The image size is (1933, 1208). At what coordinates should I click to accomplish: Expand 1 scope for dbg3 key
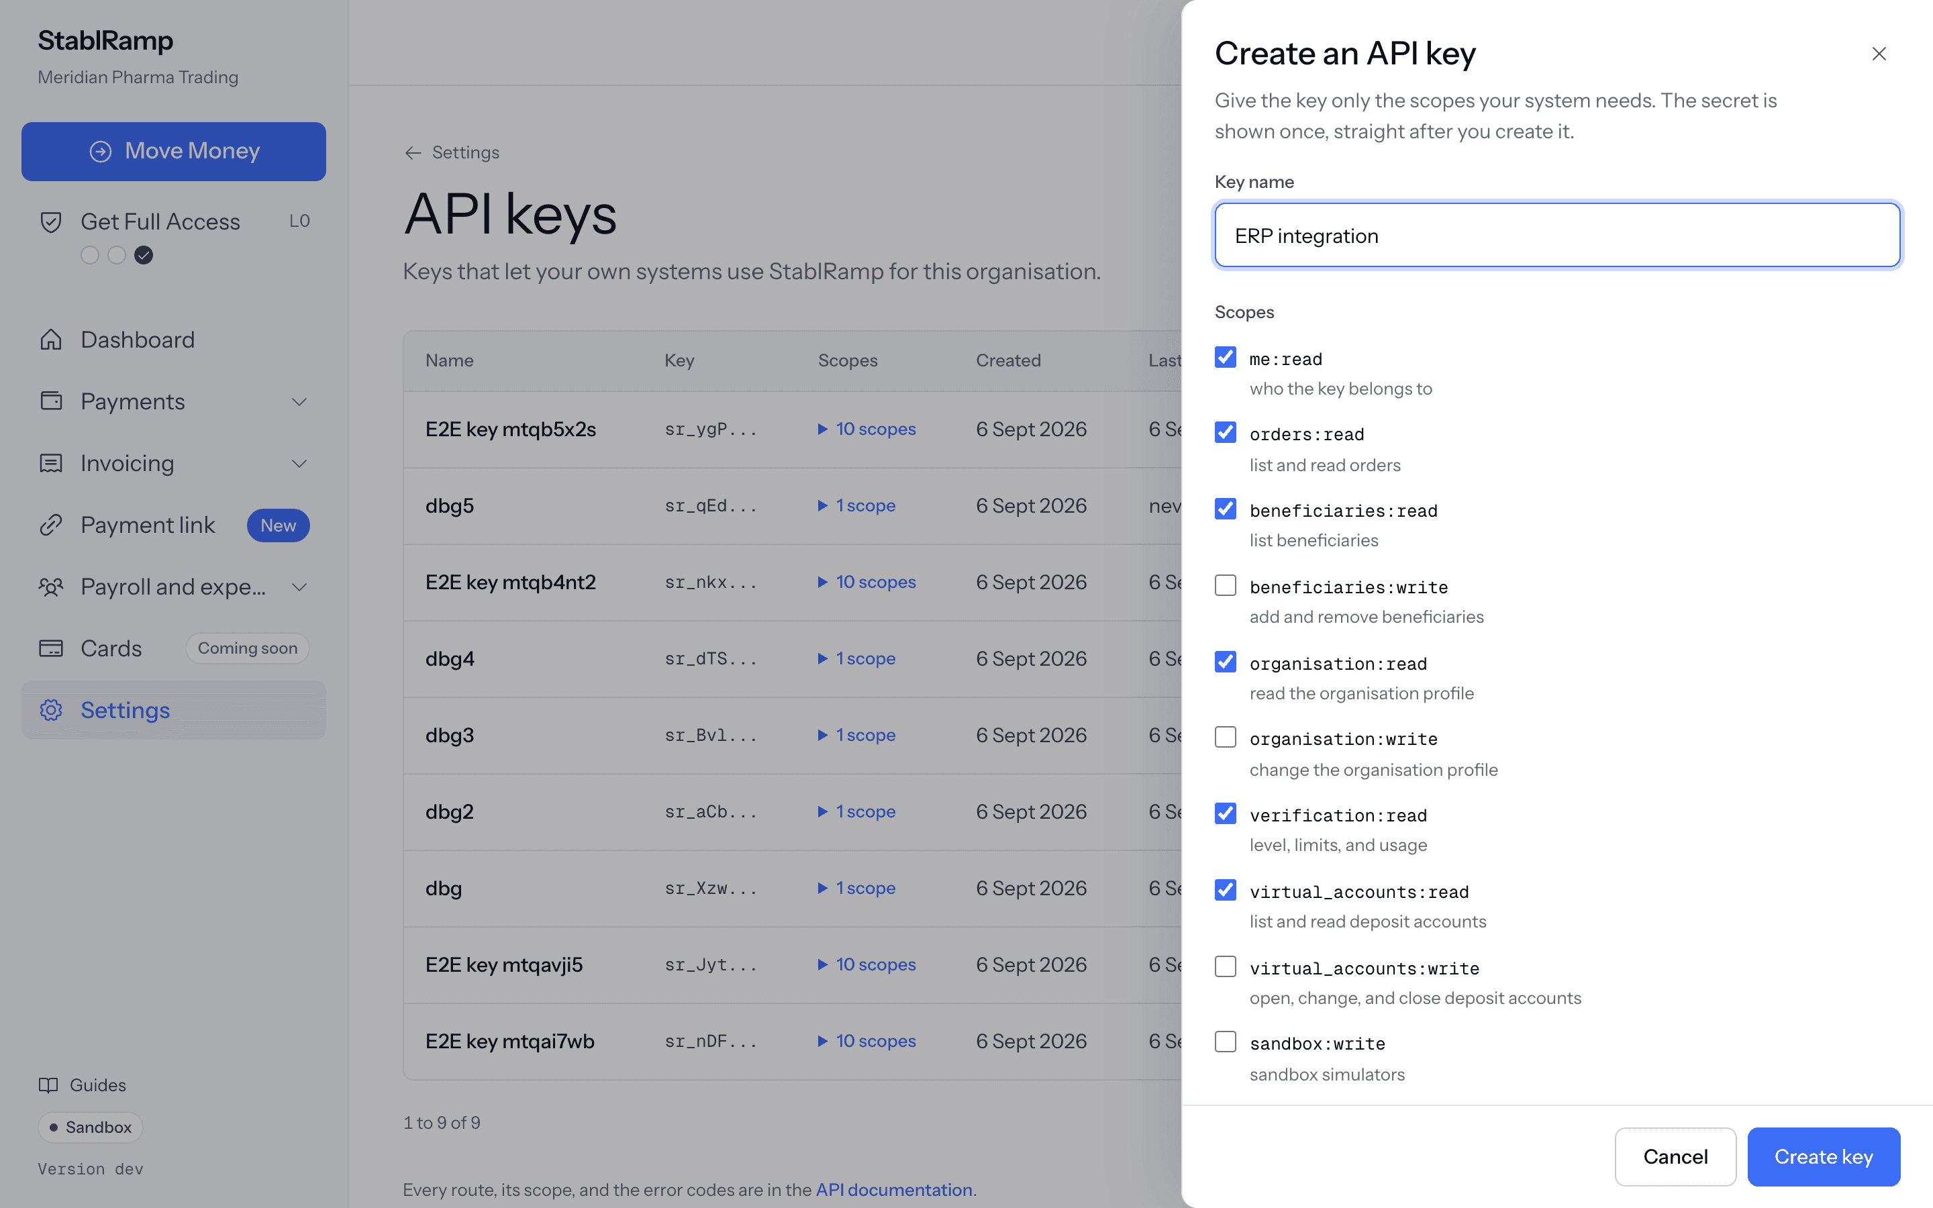(x=856, y=735)
